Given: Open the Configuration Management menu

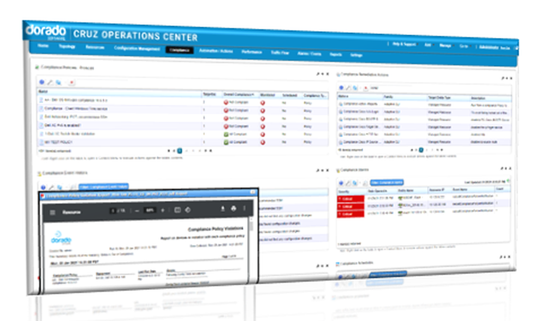Looking at the screenshot, I should click(x=136, y=48).
